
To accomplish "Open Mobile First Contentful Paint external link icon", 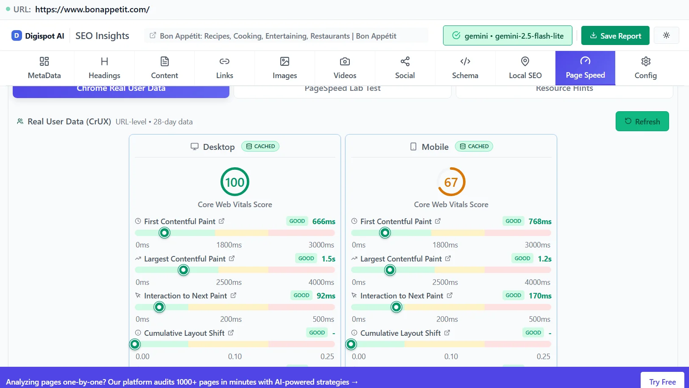I will point(438,221).
